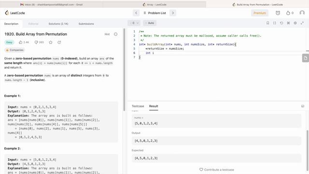309x174 pixels.
Task: Click the Expected value [4,5,0,1,2,3]
Action: click(146, 158)
